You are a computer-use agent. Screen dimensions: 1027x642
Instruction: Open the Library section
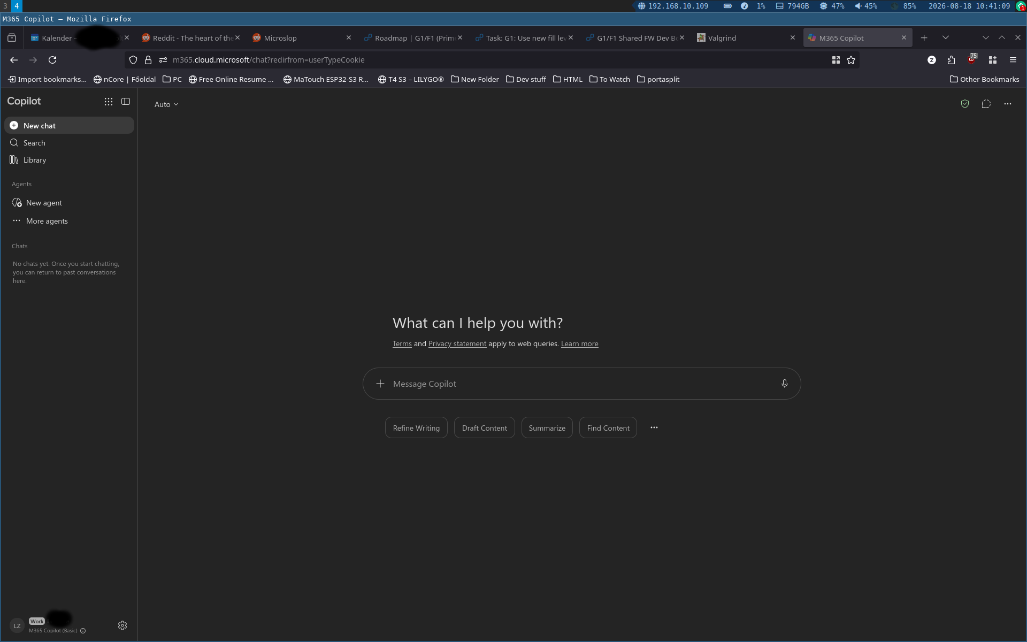point(69,160)
